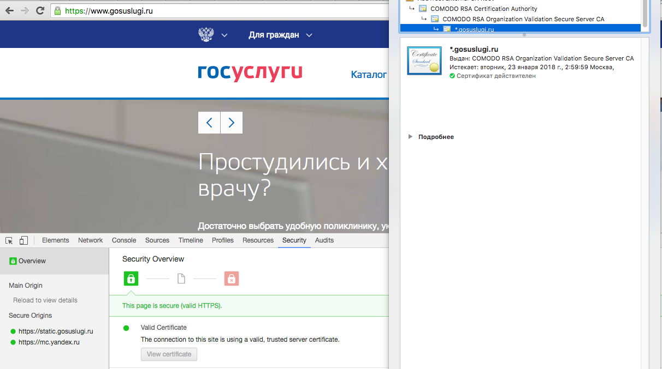This screenshot has width=662, height=369.
Task: Click the View certificate button
Action: point(169,354)
